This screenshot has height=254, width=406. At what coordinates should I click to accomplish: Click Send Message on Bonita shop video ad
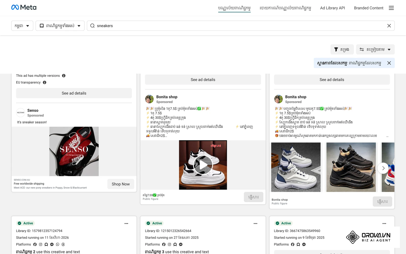[253, 197]
